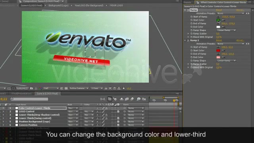The image size is (254, 143).
Task: Click the stopwatch for Ramp 2 Start Color
Action: pos(191,50)
